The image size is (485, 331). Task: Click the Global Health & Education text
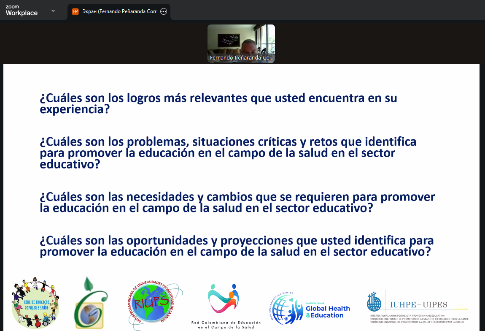[328, 312]
